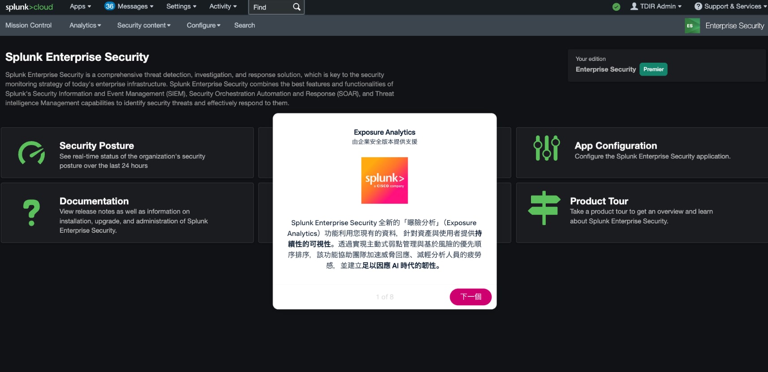Image resolution: width=768 pixels, height=372 pixels.
Task: Click the 36 messages count badge
Action: pos(110,6)
